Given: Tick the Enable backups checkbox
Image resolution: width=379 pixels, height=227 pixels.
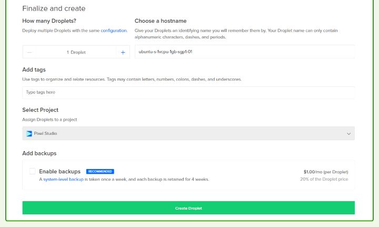Looking at the screenshot, I should (x=33, y=171).
